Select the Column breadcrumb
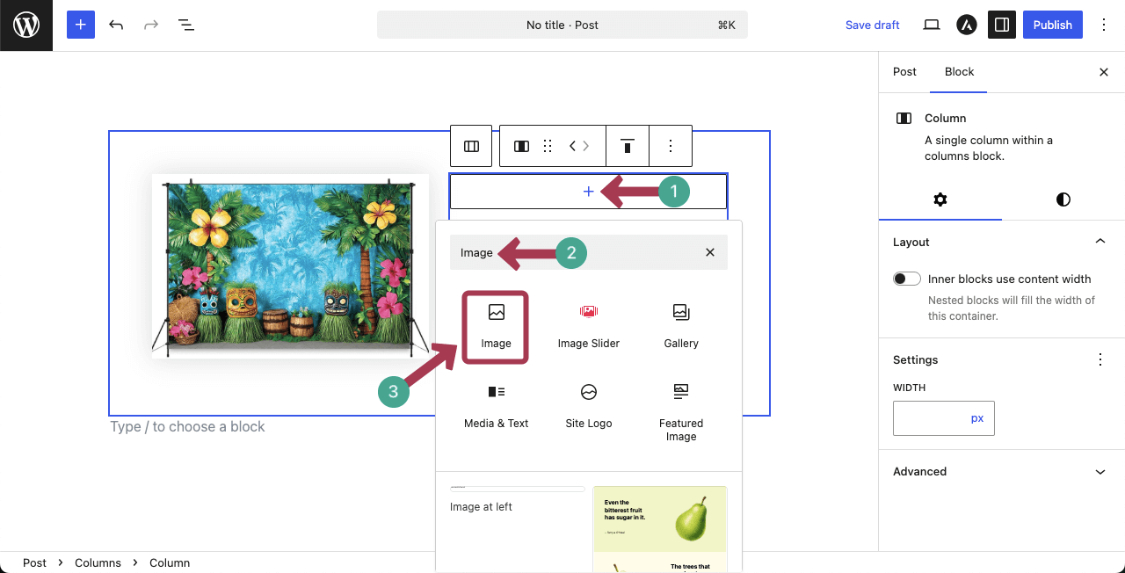 pos(170,562)
